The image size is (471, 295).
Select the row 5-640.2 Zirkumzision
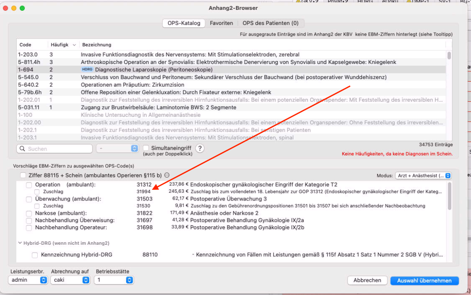coord(231,85)
